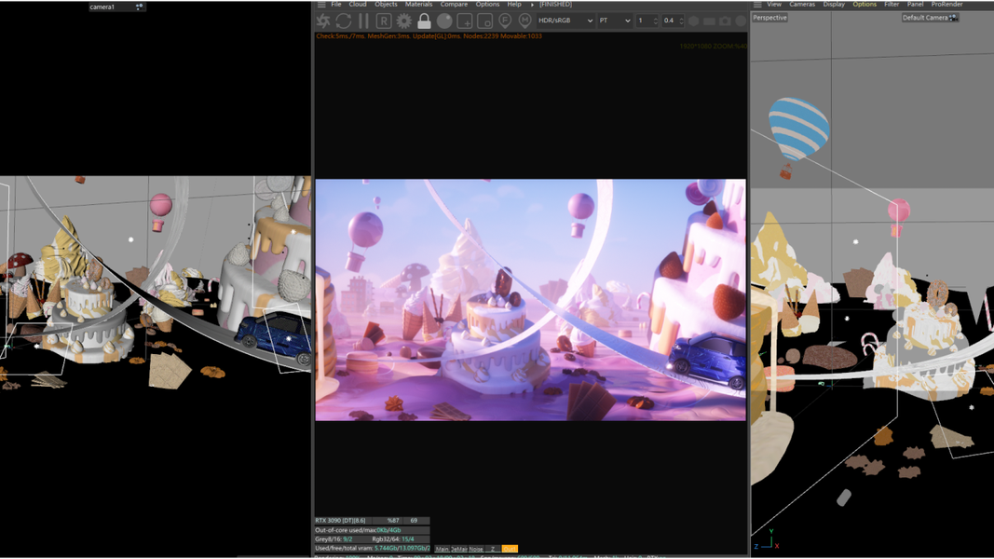
Task: Click the stepper field showing 1
Action: [x=647, y=20]
